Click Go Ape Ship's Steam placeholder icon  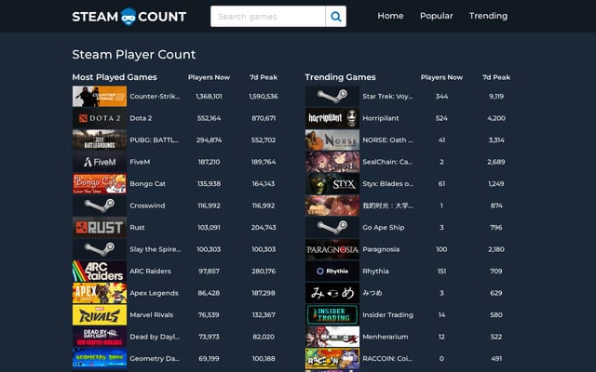point(332,227)
